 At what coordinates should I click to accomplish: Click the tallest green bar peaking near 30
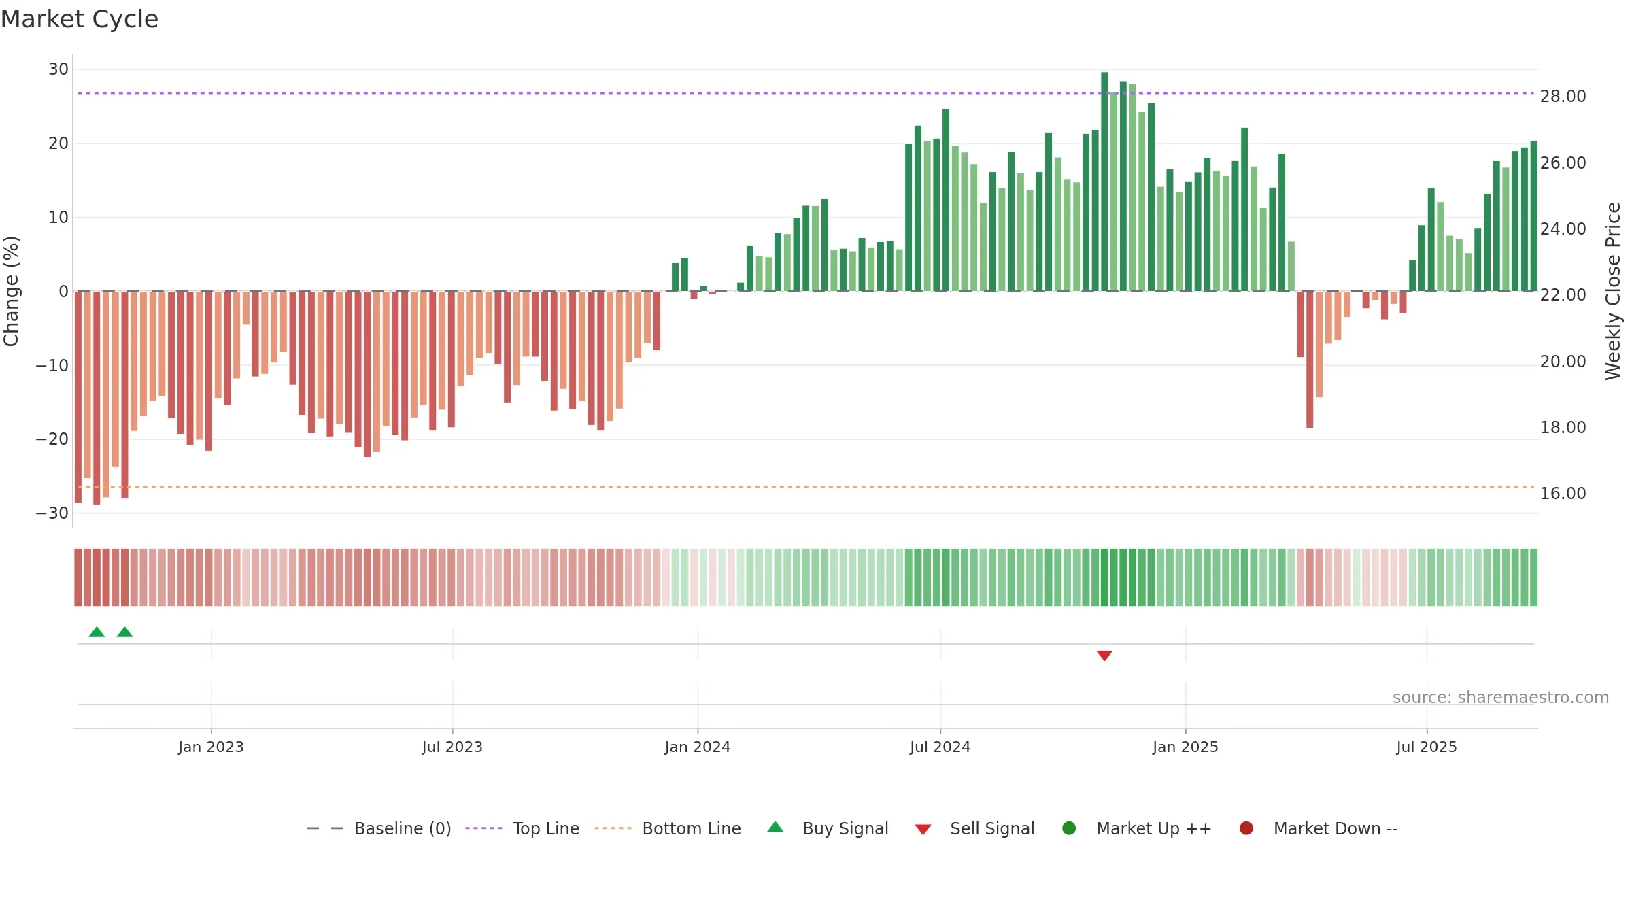pos(1104,182)
